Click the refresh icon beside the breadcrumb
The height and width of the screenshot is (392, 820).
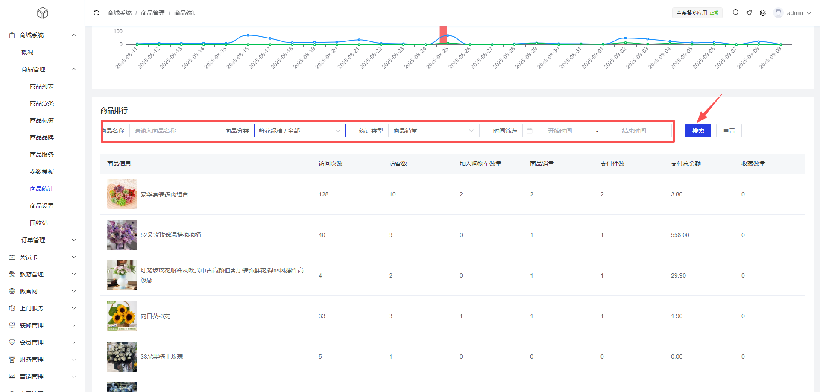[97, 13]
